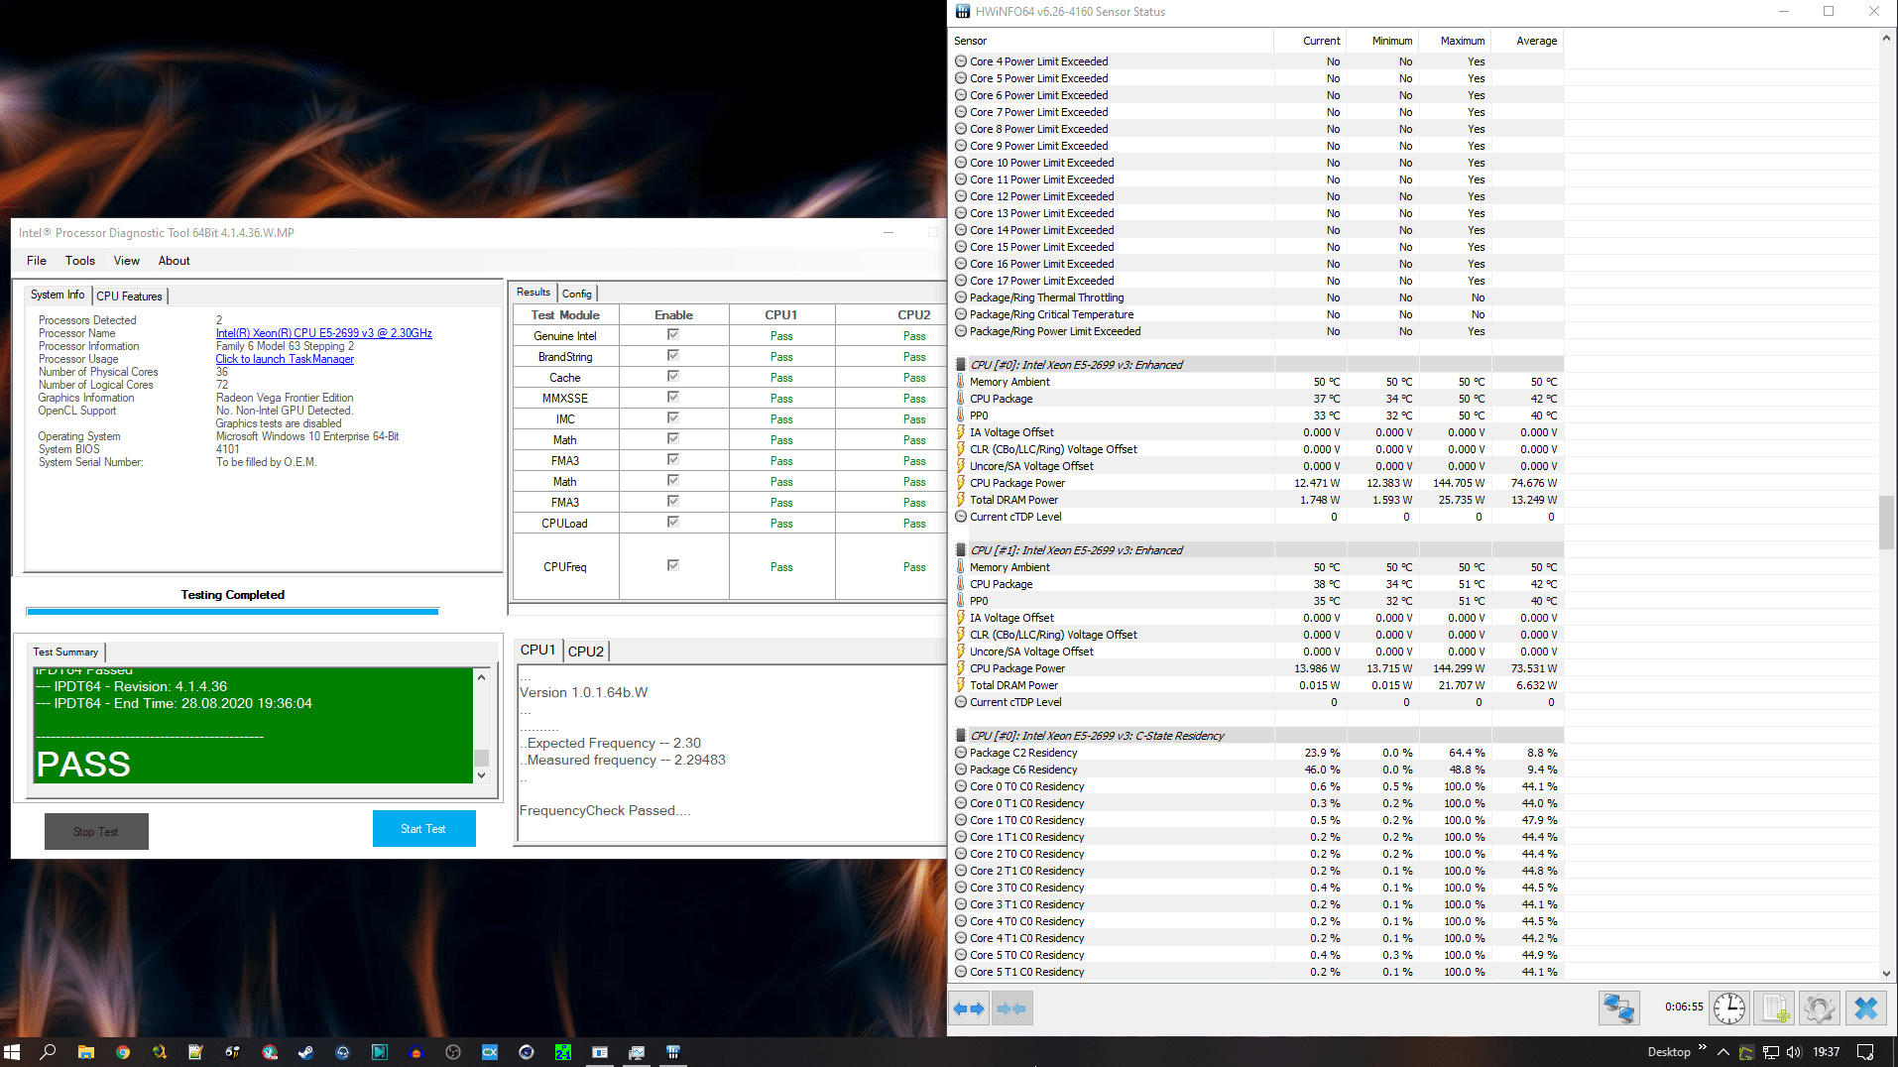The height and width of the screenshot is (1067, 1898).
Task: Toggle CPULoad test checkbox
Action: pos(673,523)
